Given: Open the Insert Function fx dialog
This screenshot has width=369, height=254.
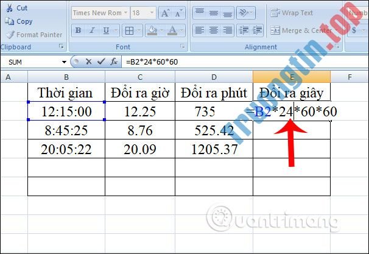Looking at the screenshot, I should click(114, 62).
